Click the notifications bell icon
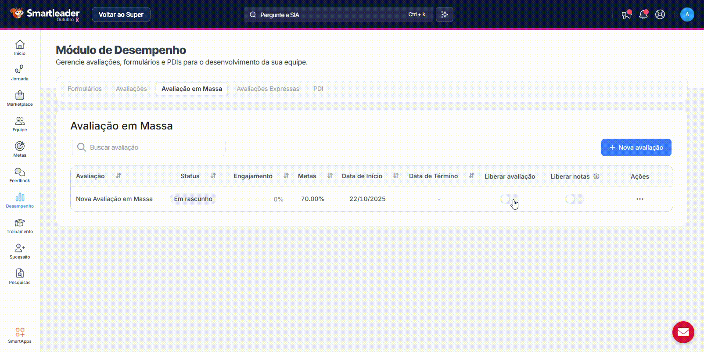The image size is (704, 352). 643,14
